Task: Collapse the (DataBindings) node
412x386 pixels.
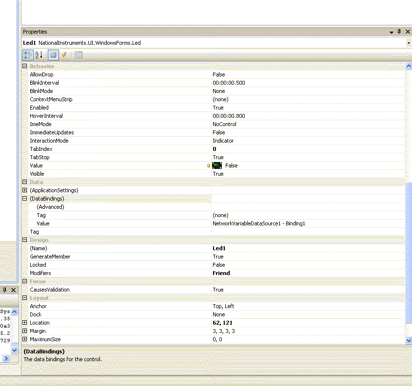Action: click(x=25, y=199)
